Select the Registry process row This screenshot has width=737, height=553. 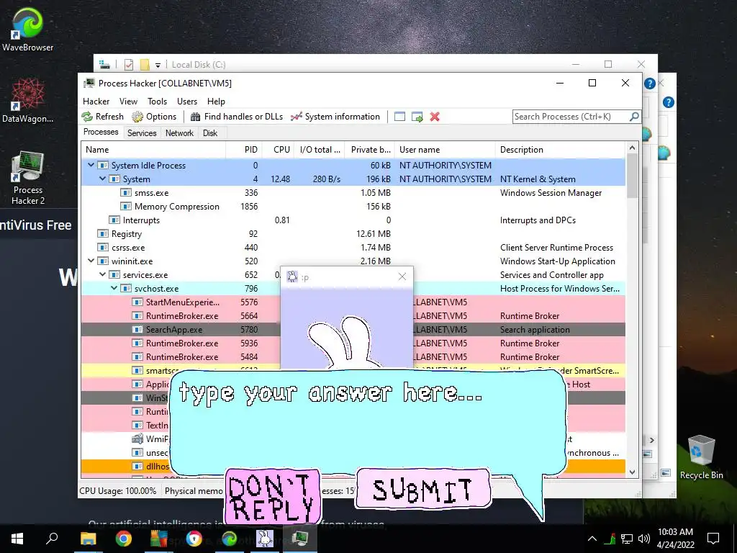353,234
